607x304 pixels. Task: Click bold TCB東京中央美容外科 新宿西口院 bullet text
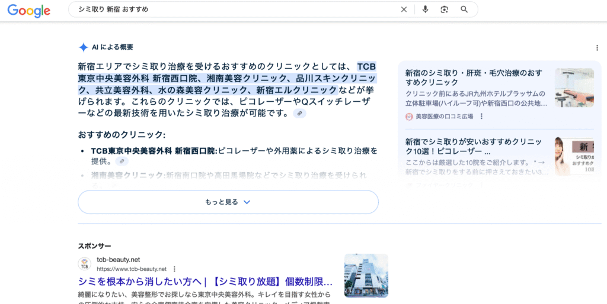(x=155, y=151)
